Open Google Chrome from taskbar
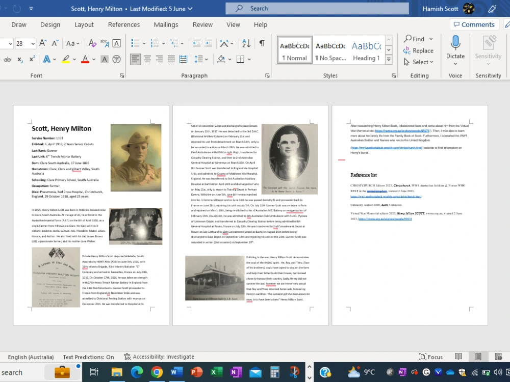 click(x=157, y=372)
